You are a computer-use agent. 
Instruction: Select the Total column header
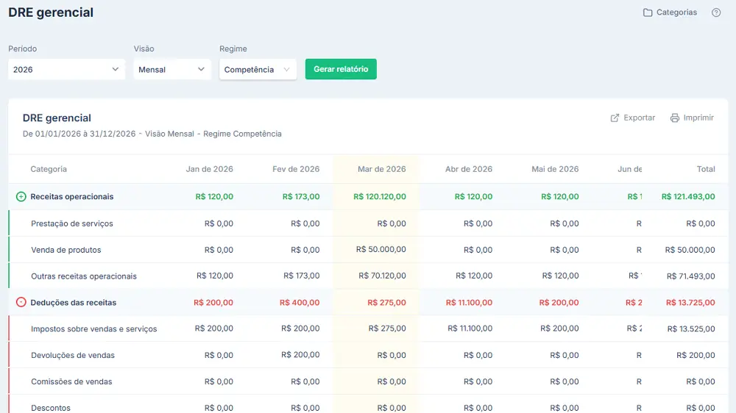(706, 169)
